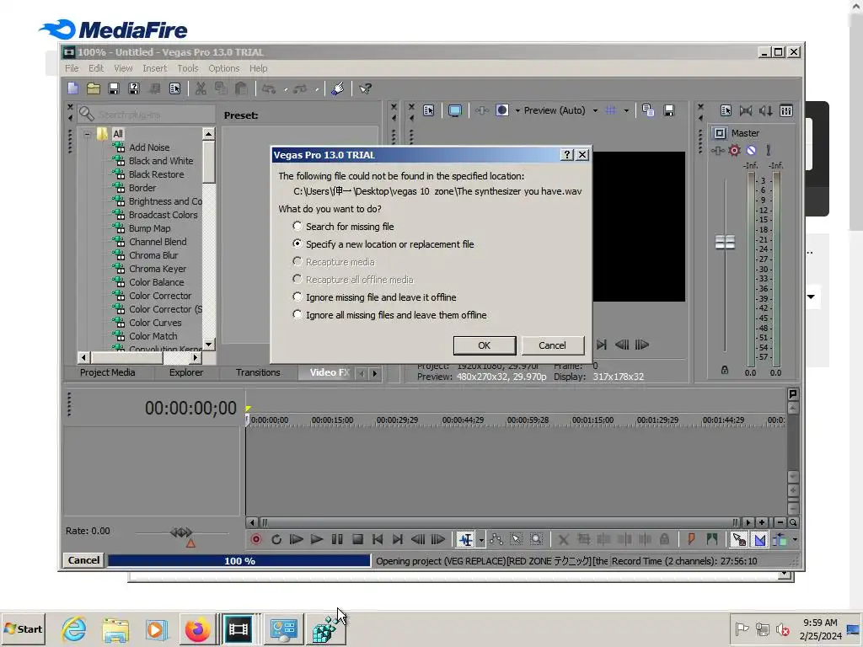Click the red Automation Settings gear icon
This screenshot has width=863, height=647.
pos(734,150)
